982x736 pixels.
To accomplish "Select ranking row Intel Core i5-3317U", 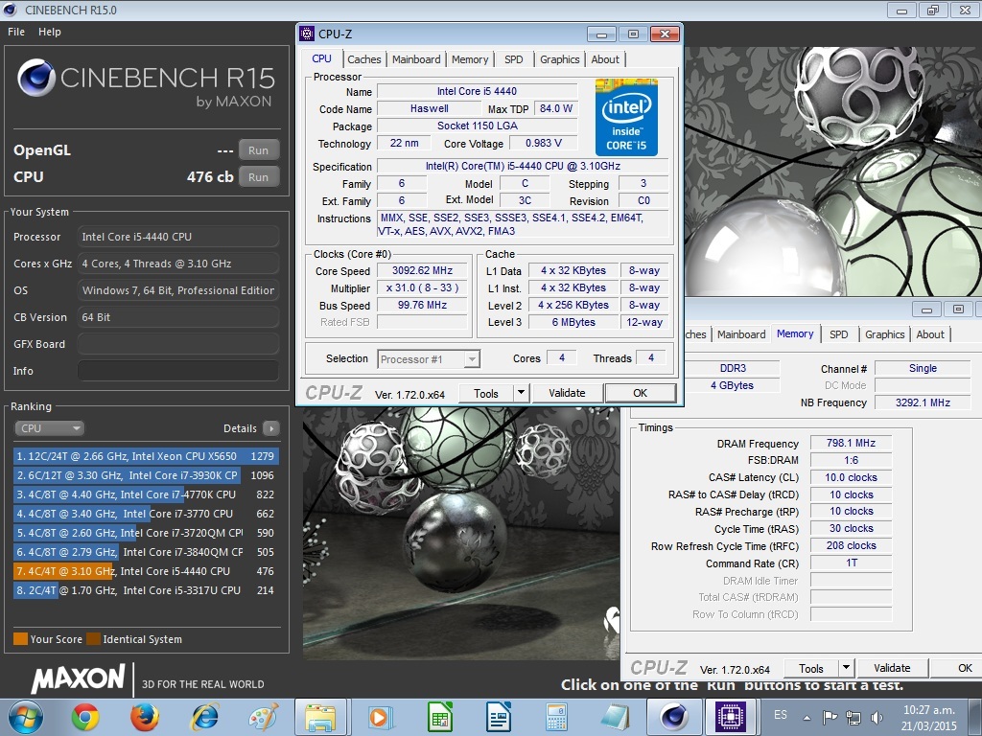I will click(x=146, y=590).
